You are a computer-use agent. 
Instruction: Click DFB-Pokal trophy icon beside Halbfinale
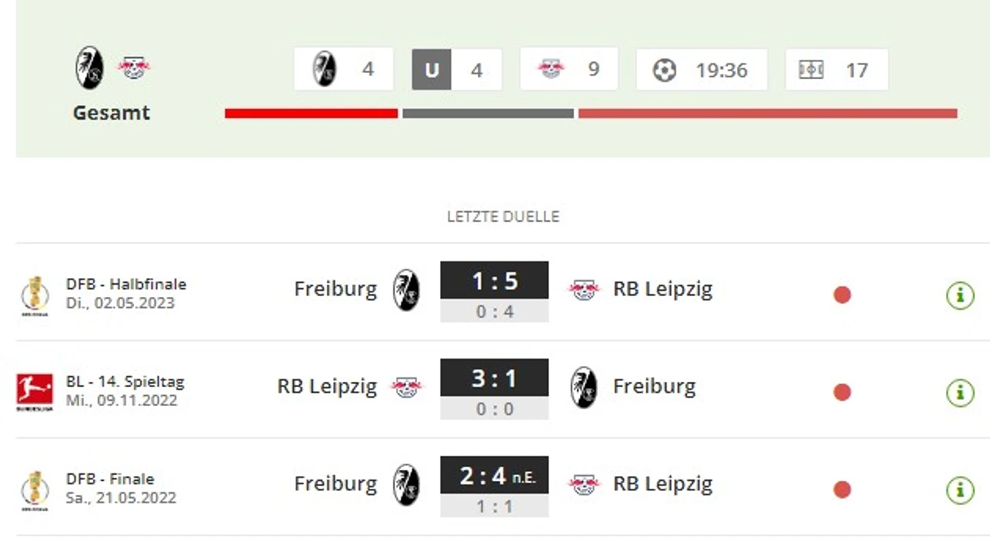point(35,296)
